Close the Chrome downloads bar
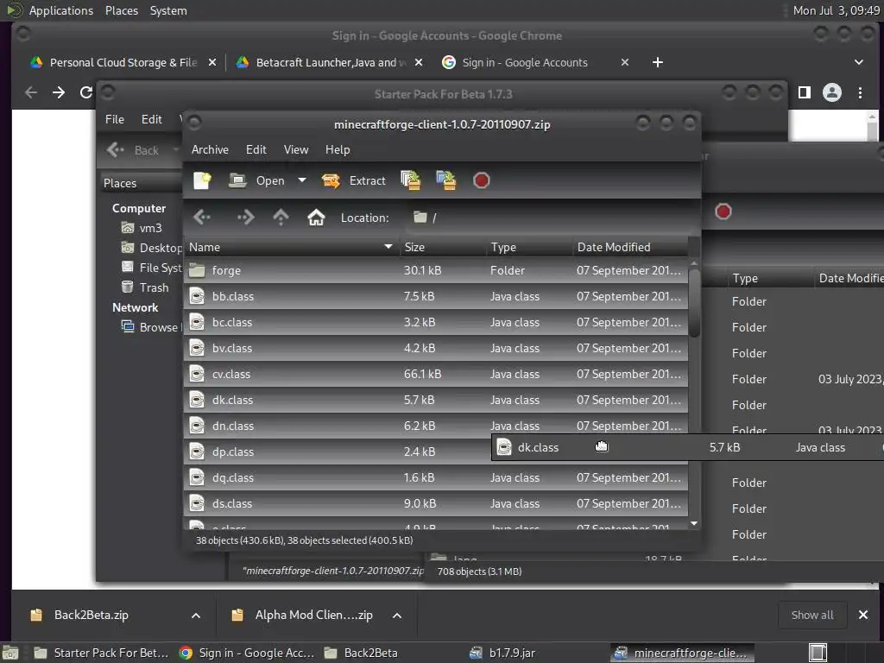Image resolution: width=884 pixels, height=663 pixels. point(862,615)
